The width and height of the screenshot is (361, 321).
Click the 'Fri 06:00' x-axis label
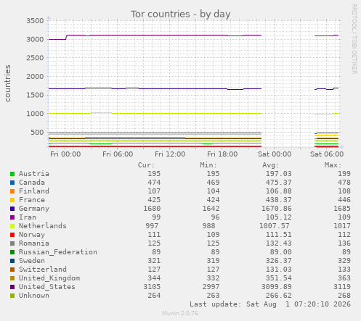click(x=118, y=154)
